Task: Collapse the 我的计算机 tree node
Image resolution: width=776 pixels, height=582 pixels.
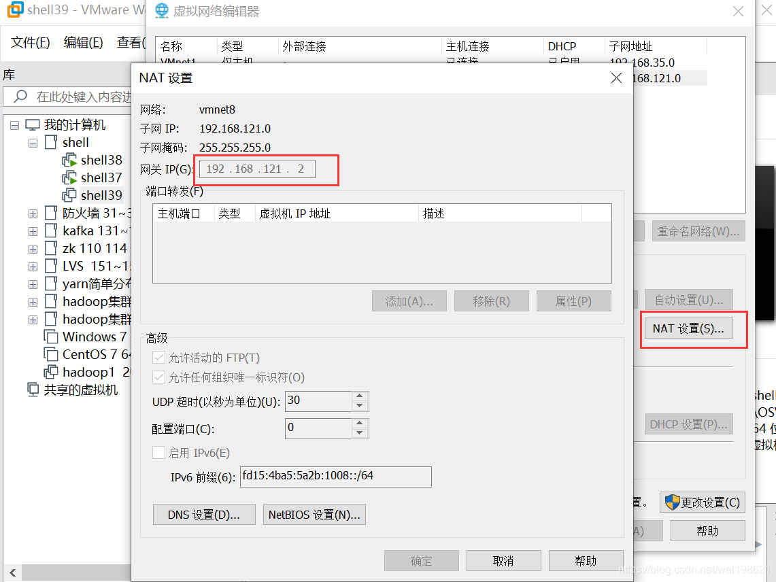Action: pyautogui.click(x=15, y=125)
